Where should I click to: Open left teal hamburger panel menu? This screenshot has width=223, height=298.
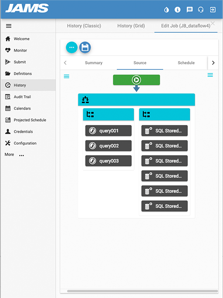(67, 76)
